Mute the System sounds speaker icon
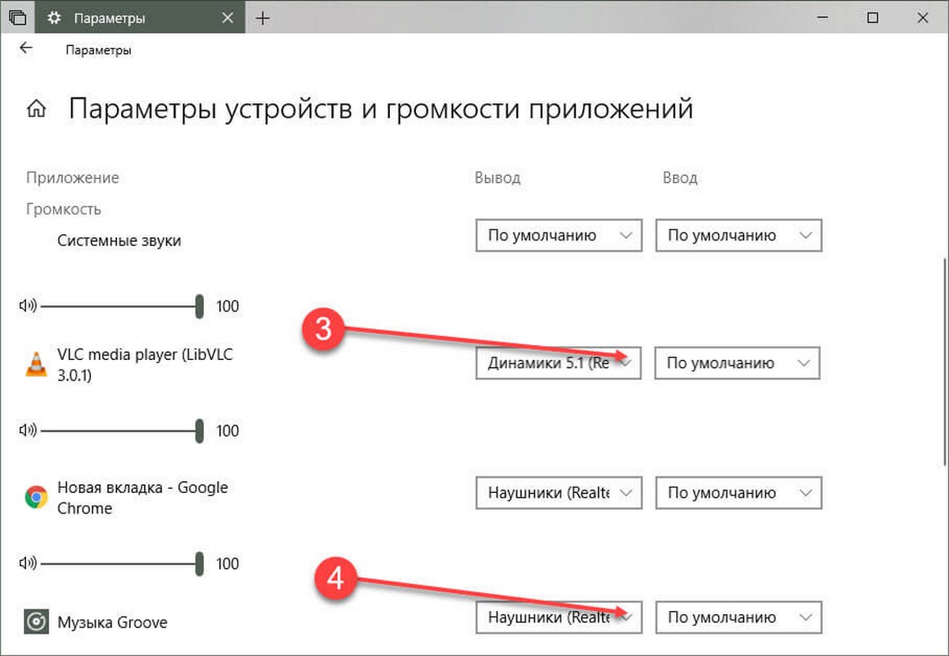 point(28,305)
